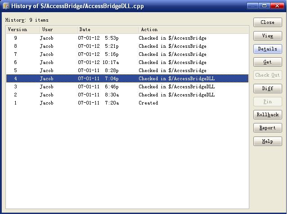Image resolution: width=288 pixels, height=214 pixels.
Task: Sort by the Date column header
Action: click(108, 30)
